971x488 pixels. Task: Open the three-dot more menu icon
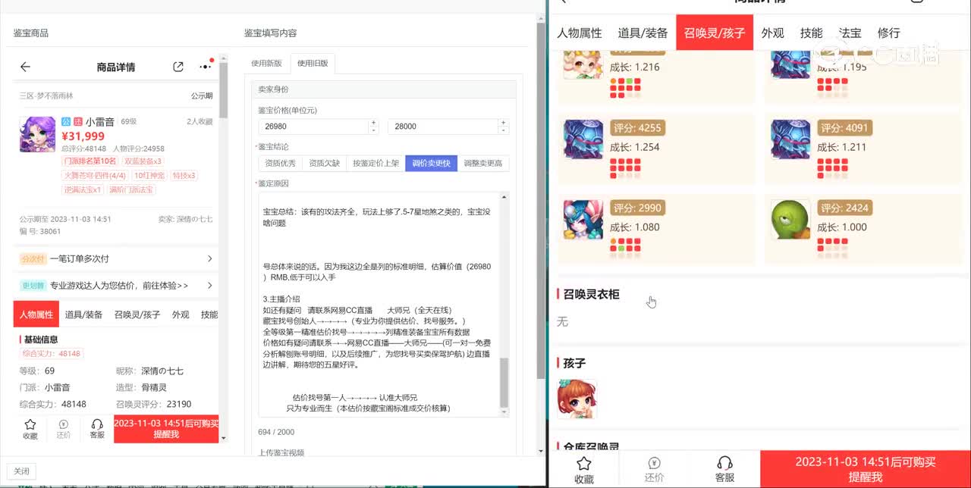coord(205,67)
